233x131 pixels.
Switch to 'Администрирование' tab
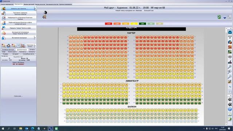(66, 4)
